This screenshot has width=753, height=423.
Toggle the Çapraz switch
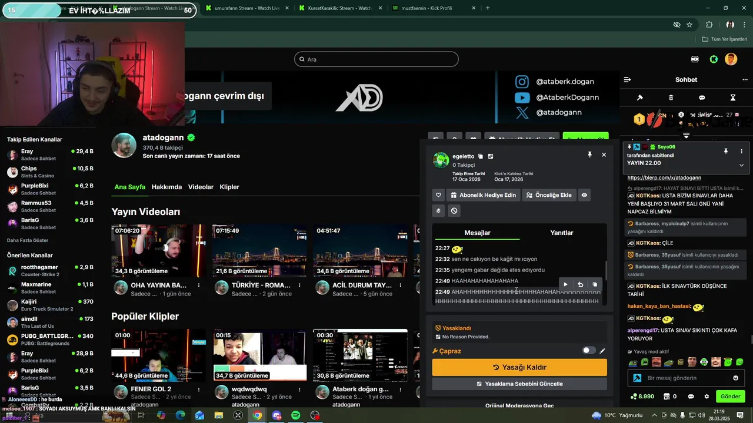point(588,351)
